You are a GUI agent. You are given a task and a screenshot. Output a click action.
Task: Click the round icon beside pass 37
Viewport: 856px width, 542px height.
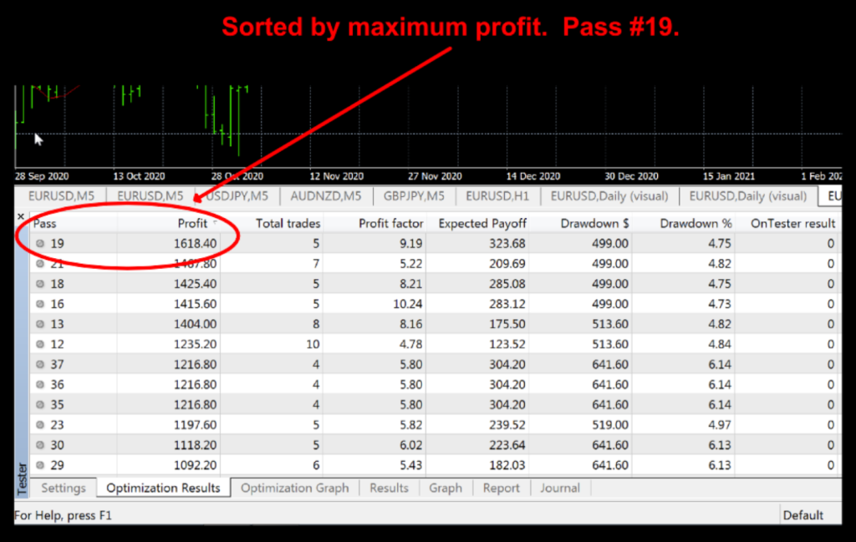click(x=41, y=365)
